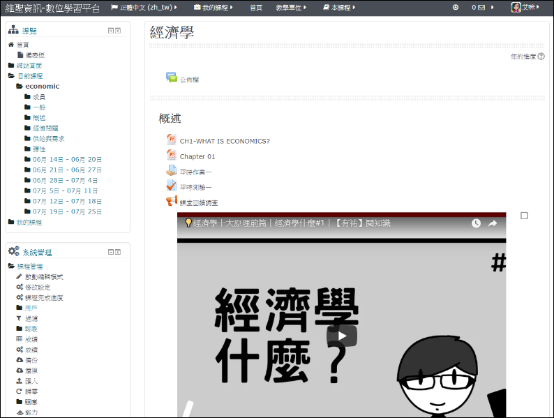Collapse the 課程管理 tree node
Screen dimensions: 554x418
coord(11,266)
